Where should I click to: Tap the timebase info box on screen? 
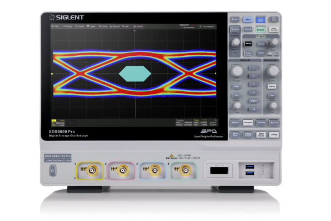182,123
